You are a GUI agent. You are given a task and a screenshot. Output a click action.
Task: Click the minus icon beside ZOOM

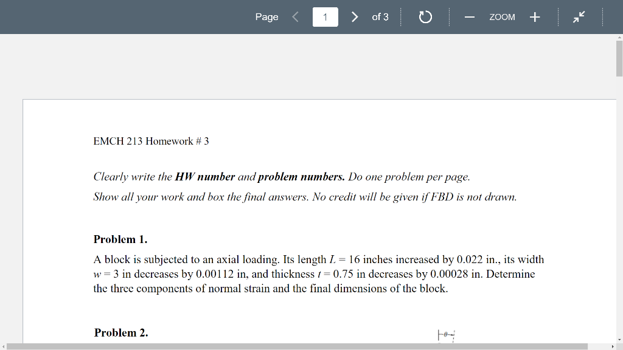pyautogui.click(x=469, y=17)
